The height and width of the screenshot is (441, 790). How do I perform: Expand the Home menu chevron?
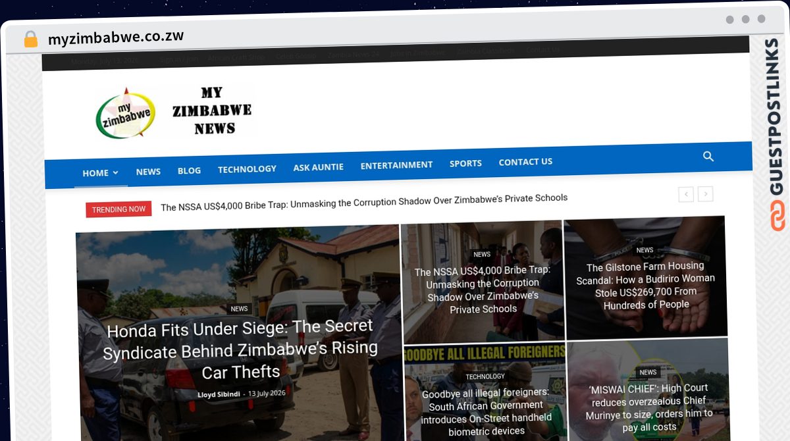click(x=116, y=172)
